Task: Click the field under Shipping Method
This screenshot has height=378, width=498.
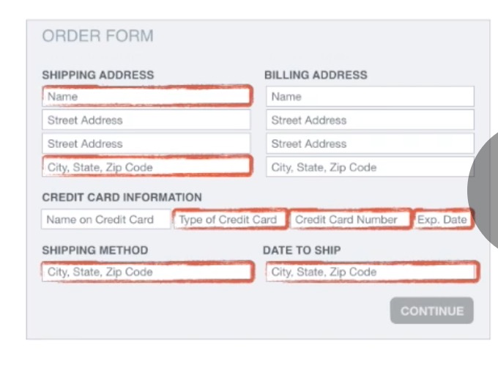Action: [146, 272]
